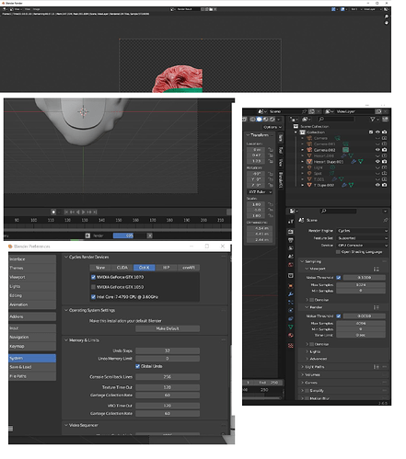The width and height of the screenshot is (406, 459).
Task: Open the Save & Load preferences tab
Action: (x=32, y=367)
